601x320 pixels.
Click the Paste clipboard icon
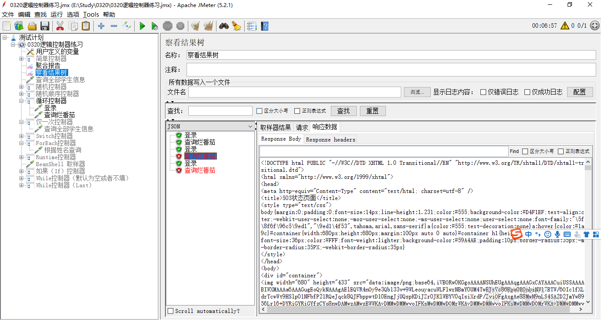point(86,26)
